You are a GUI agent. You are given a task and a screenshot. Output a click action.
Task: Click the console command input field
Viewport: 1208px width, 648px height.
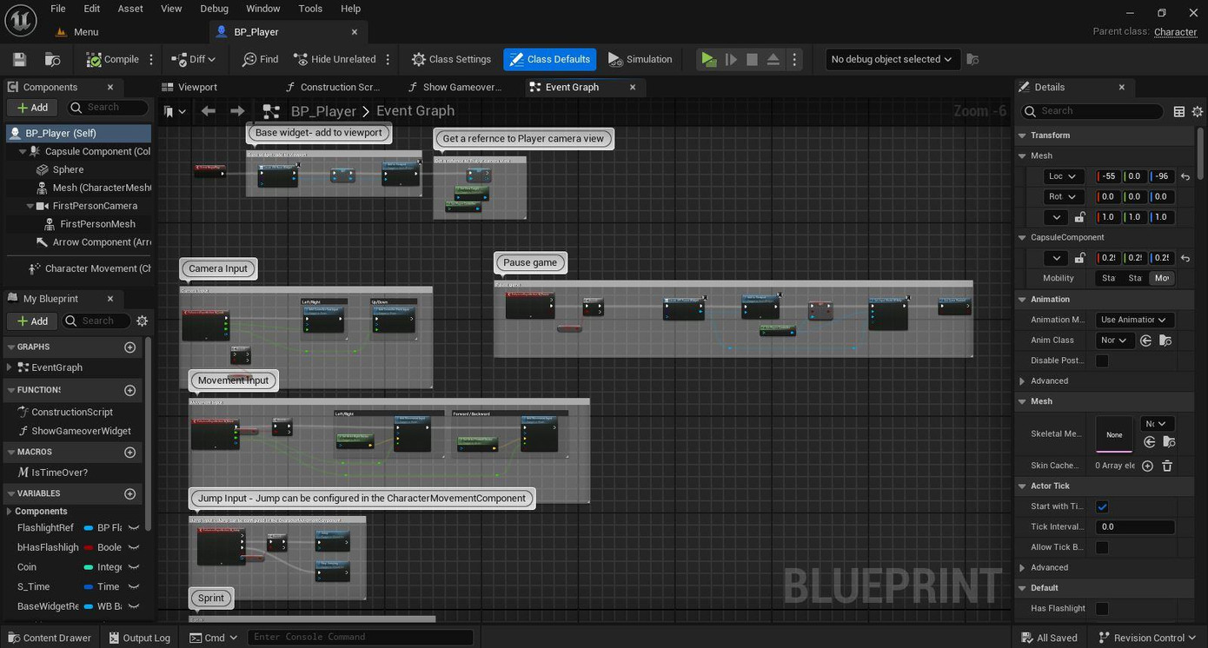coord(360,638)
